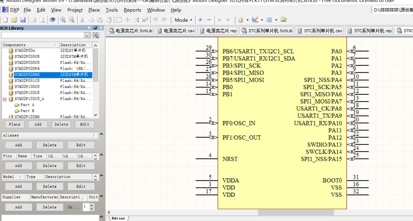This screenshot has height=221, width=413.
Task: Open a file with the folder icon
Action: [14, 20]
